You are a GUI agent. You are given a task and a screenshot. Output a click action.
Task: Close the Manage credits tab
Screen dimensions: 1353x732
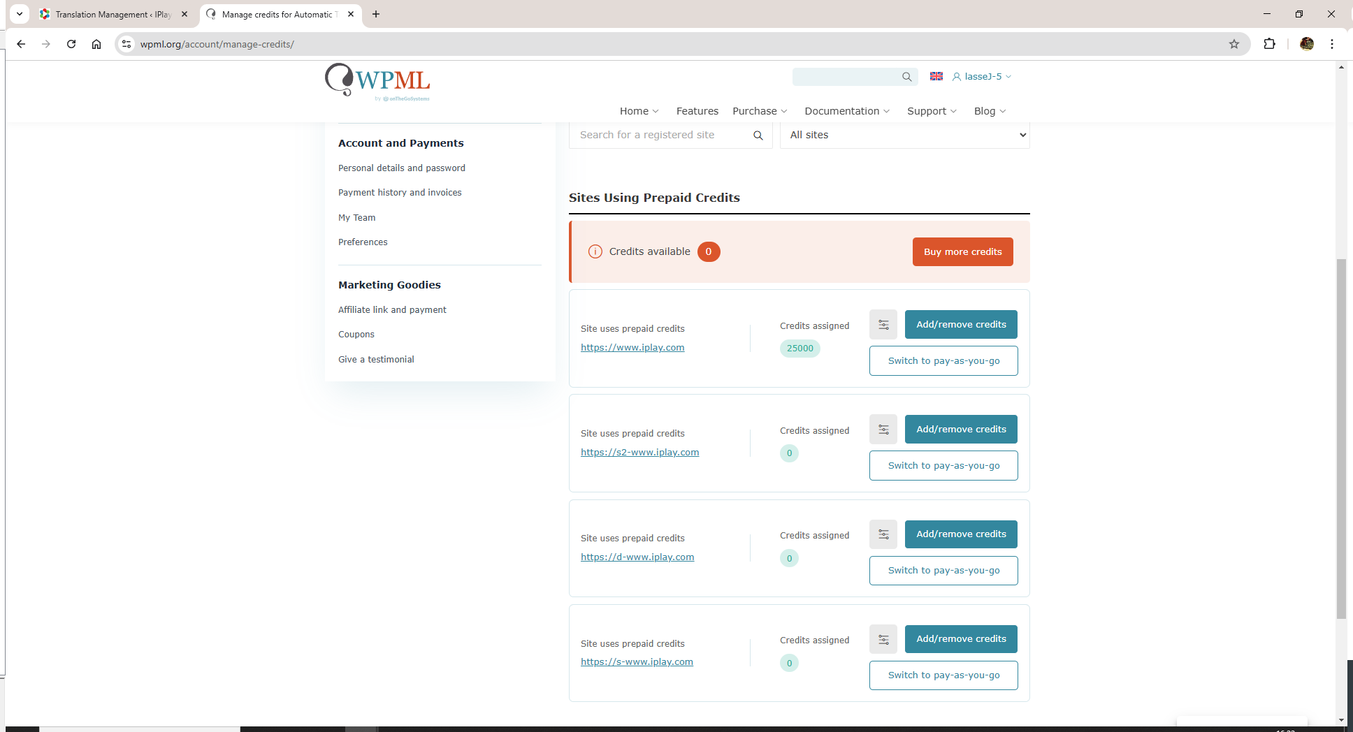coord(351,14)
